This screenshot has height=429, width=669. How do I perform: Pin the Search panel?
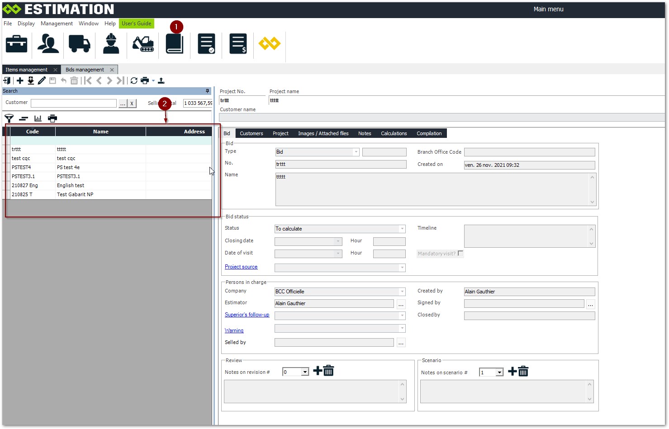(208, 91)
